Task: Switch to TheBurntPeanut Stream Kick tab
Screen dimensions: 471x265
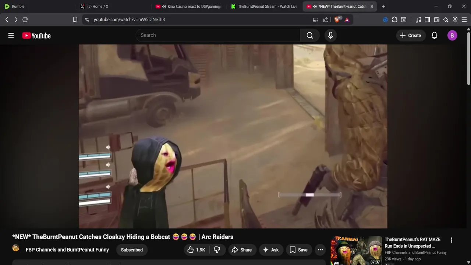Action: point(263,6)
